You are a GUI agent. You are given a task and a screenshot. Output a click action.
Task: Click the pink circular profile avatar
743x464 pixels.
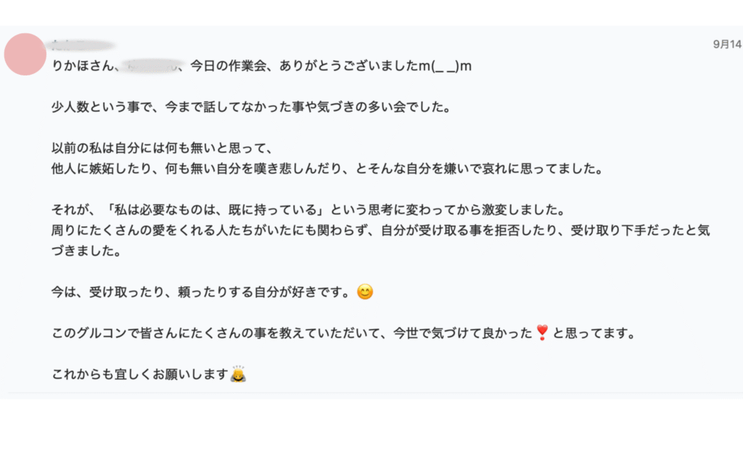25,54
